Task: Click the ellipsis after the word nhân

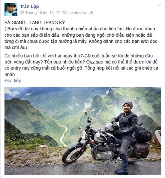Action: [x=18, y=75]
